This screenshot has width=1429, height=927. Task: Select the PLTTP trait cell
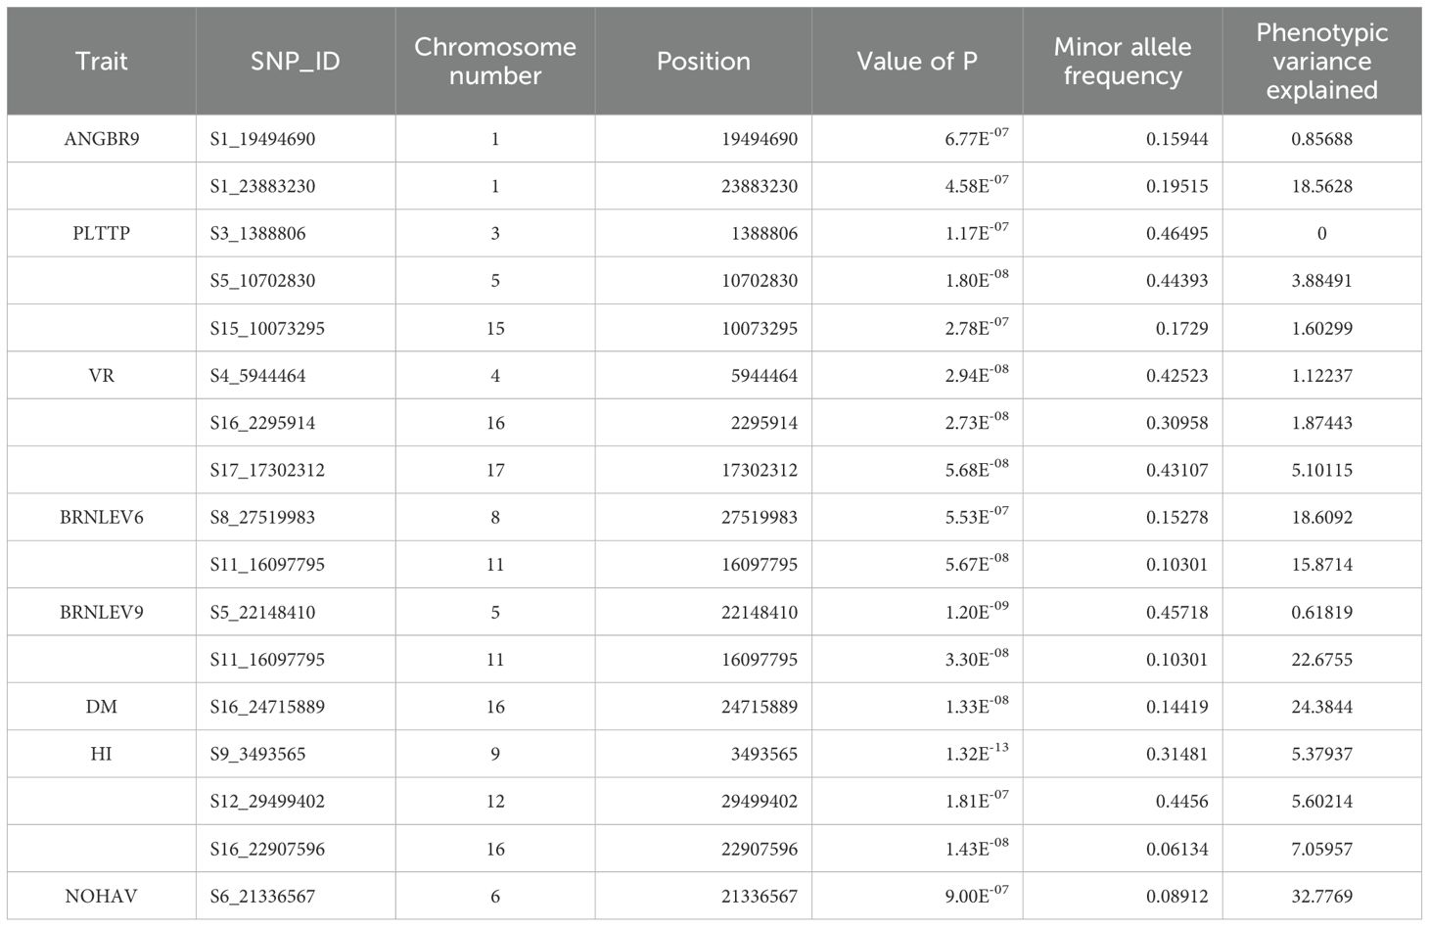click(x=102, y=233)
